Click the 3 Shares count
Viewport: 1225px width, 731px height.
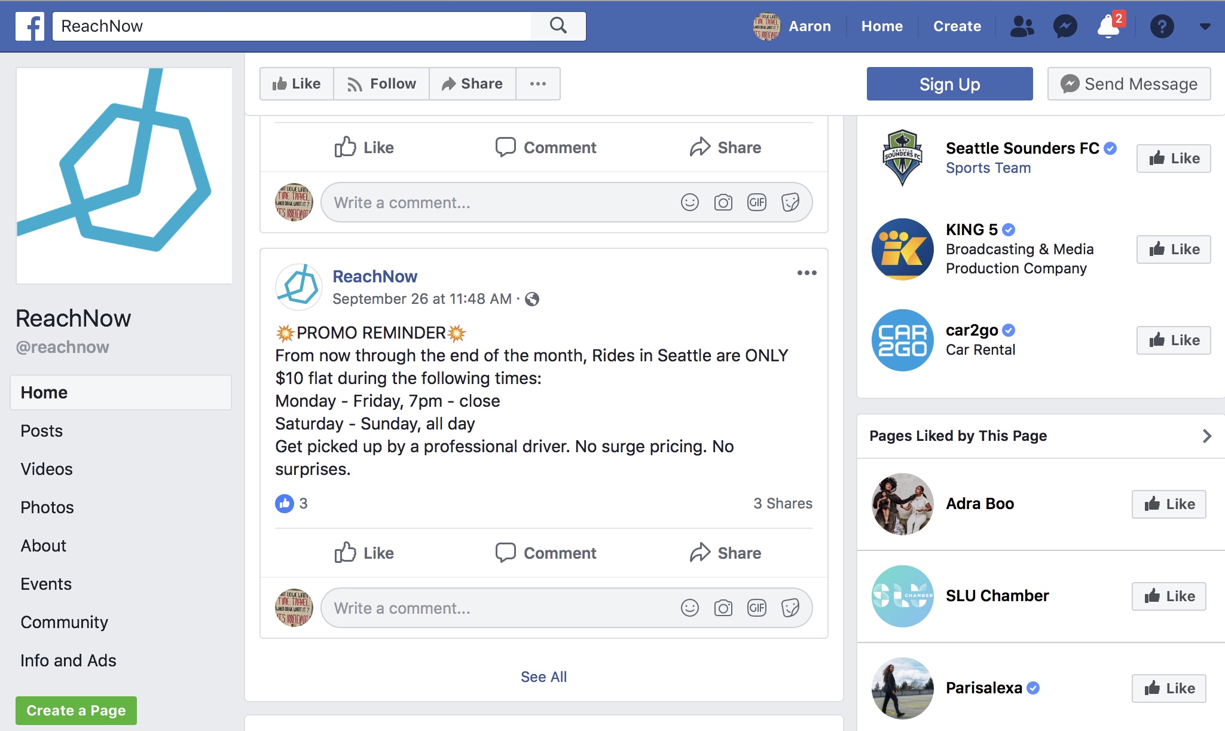tap(783, 504)
